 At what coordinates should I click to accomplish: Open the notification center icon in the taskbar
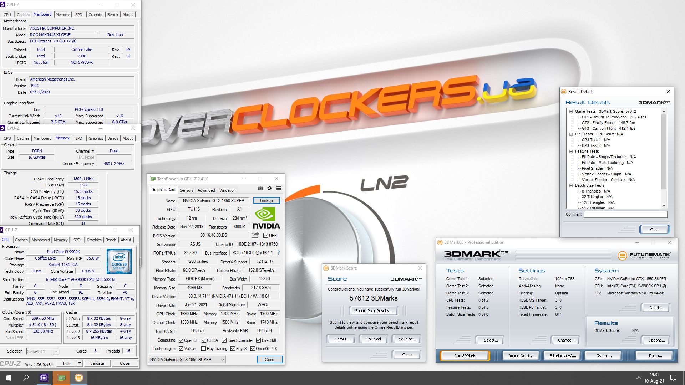(673, 378)
